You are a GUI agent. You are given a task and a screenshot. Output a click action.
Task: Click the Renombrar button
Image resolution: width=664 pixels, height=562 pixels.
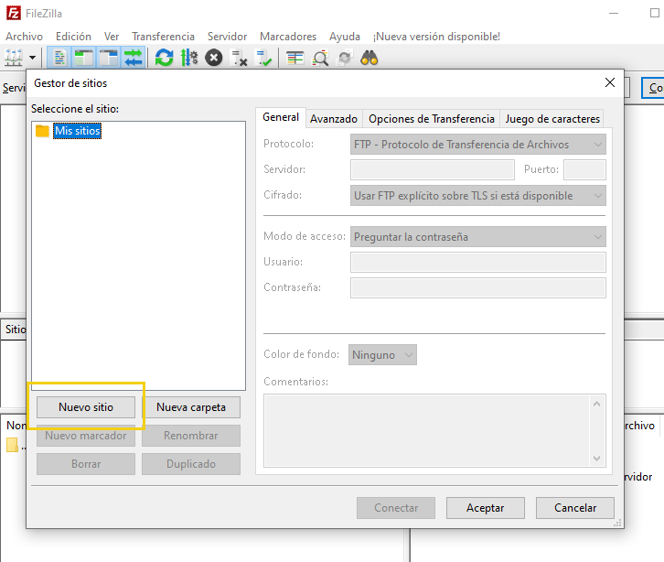pos(191,436)
